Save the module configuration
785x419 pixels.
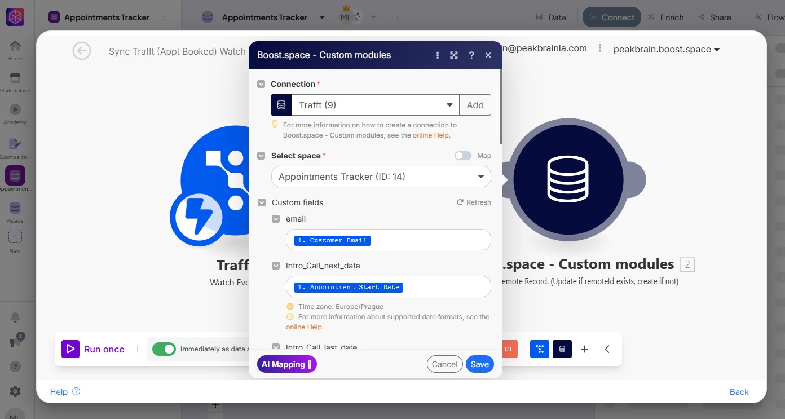click(480, 364)
